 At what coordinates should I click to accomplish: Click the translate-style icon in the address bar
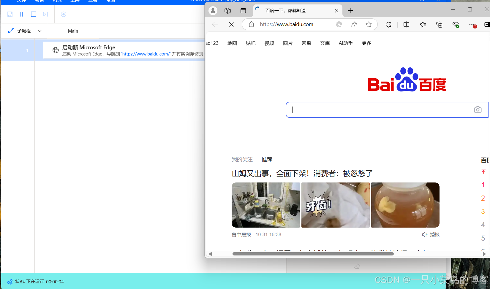point(339,24)
